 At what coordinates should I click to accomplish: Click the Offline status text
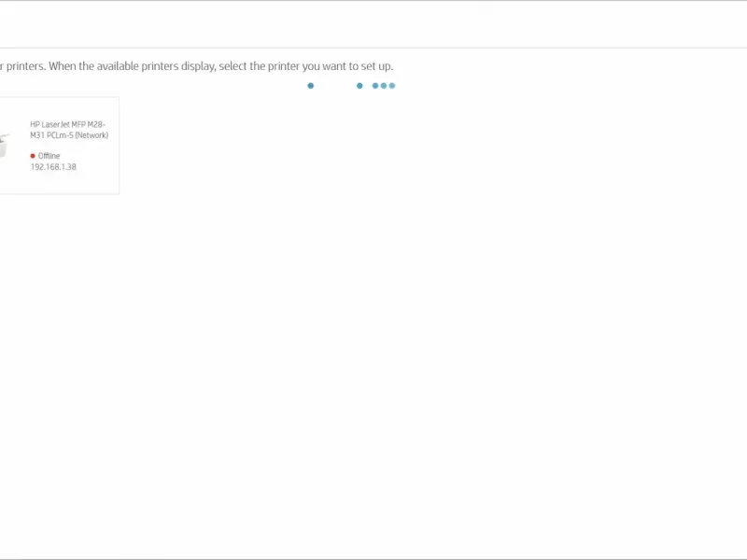point(49,156)
